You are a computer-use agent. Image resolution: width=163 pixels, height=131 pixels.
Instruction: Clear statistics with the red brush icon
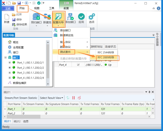point(79,98)
